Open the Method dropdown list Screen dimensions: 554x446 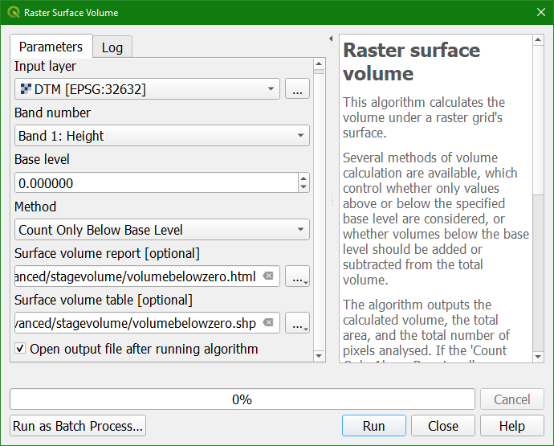[161, 230]
